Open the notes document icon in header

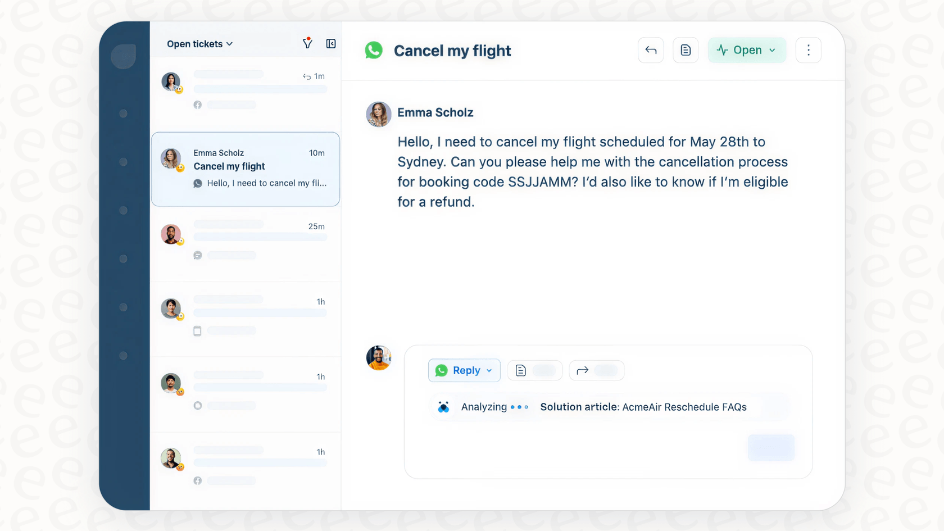click(x=686, y=51)
